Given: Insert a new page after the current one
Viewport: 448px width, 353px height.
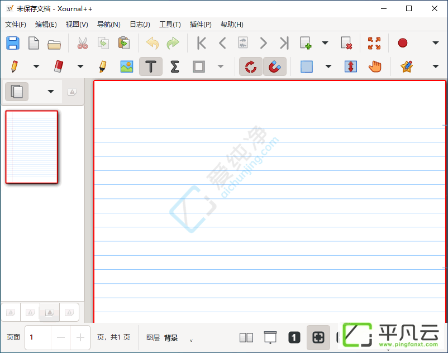Looking at the screenshot, I should [306, 43].
